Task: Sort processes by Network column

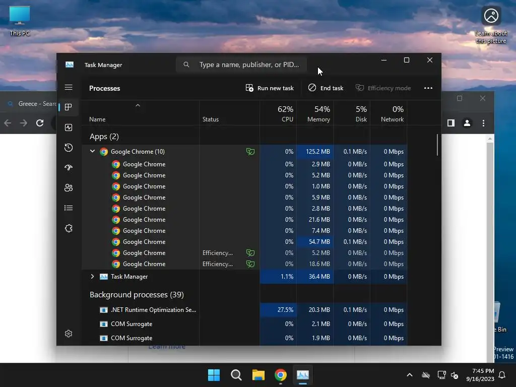Action: [x=389, y=114]
